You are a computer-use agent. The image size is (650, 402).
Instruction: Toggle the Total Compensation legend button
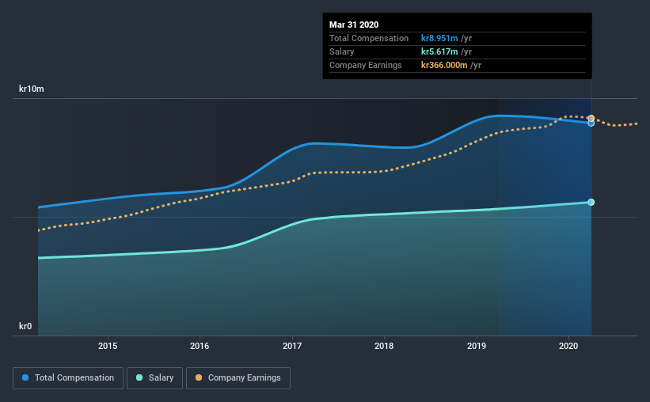tap(68, 378)
